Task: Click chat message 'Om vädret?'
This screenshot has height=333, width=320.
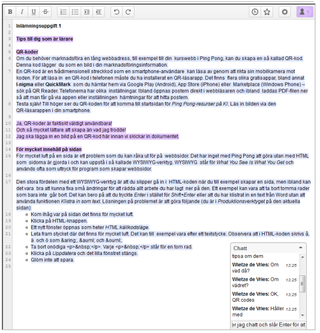Action: pyautogui.click(x=255, y=282)
